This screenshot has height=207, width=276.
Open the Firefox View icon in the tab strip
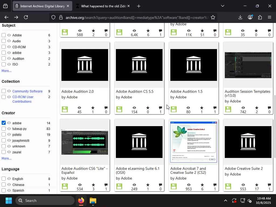[x=5, y=6]
